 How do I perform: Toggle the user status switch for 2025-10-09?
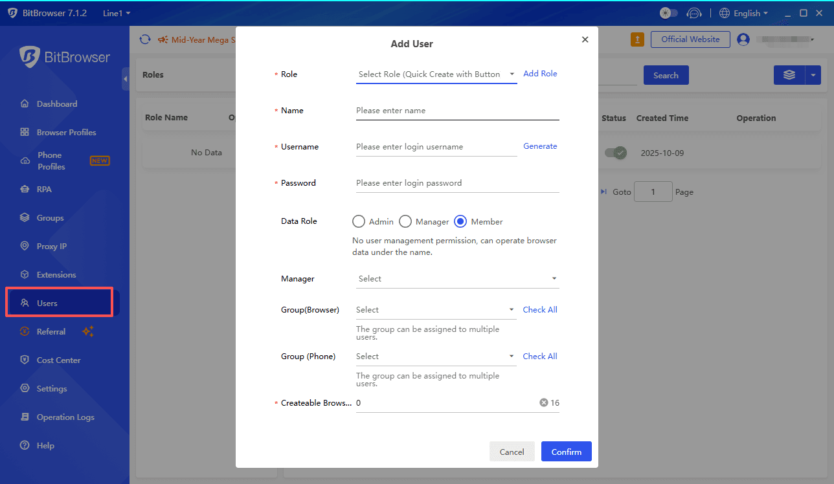616,153
